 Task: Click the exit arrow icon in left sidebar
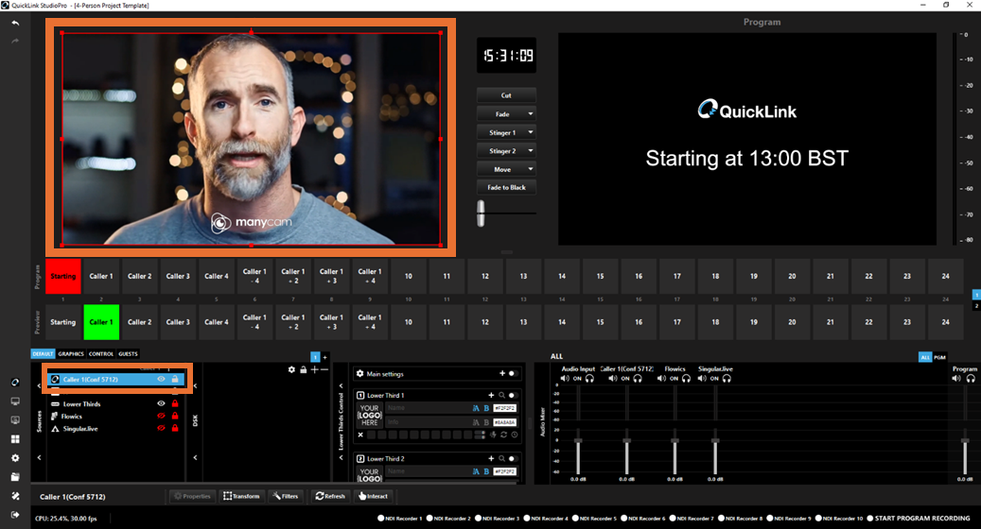click(x=16, y=515)
